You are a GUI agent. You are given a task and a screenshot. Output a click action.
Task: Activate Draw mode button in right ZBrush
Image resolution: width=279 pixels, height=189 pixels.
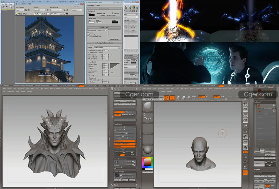(172, 98)
